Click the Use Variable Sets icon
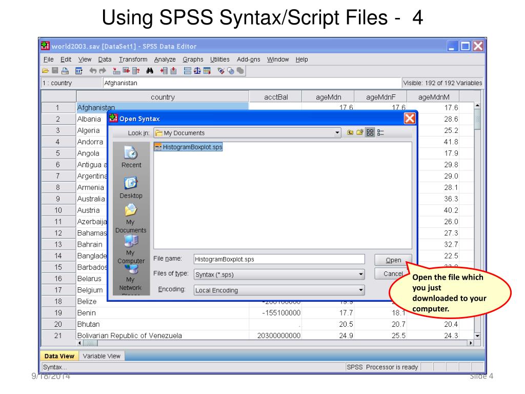Screen dimensions: 525x394 tap(231, 71)
